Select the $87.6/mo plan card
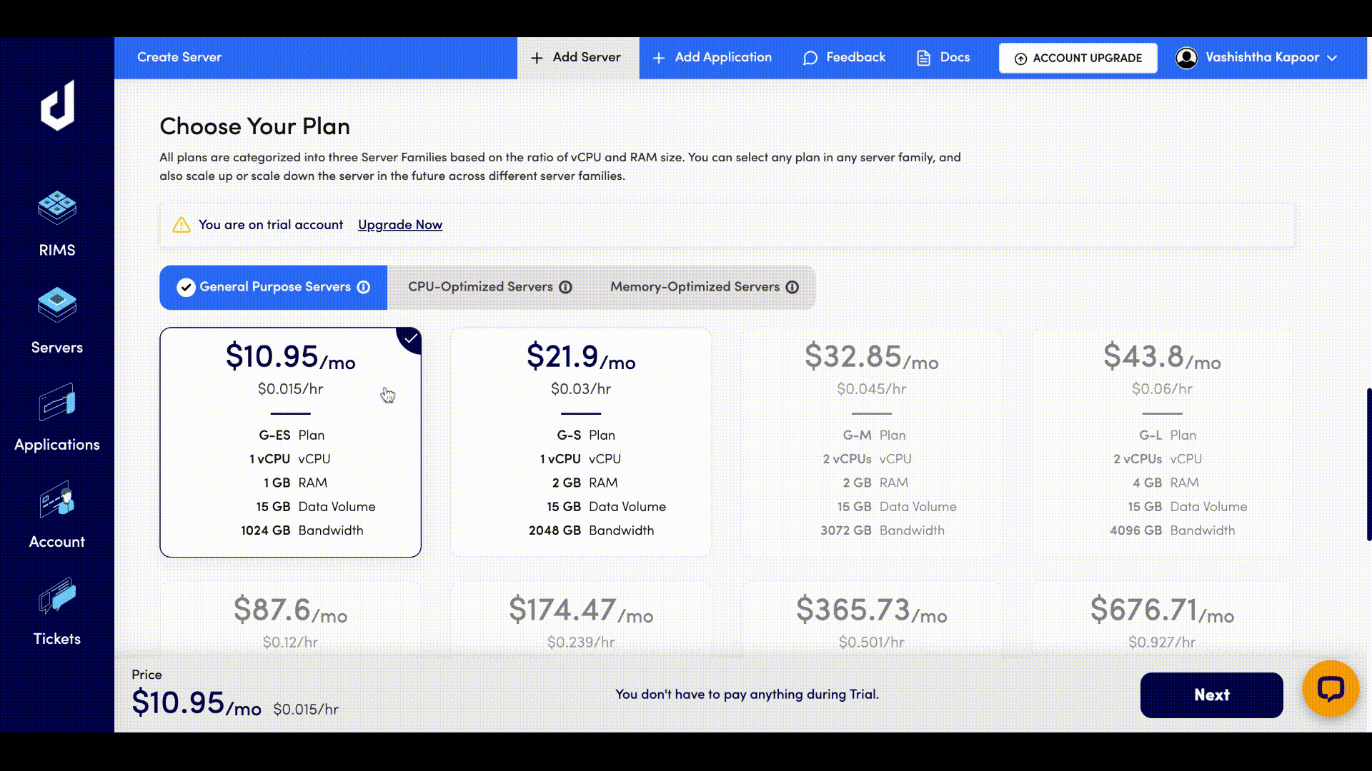 [x=290, y=620]
